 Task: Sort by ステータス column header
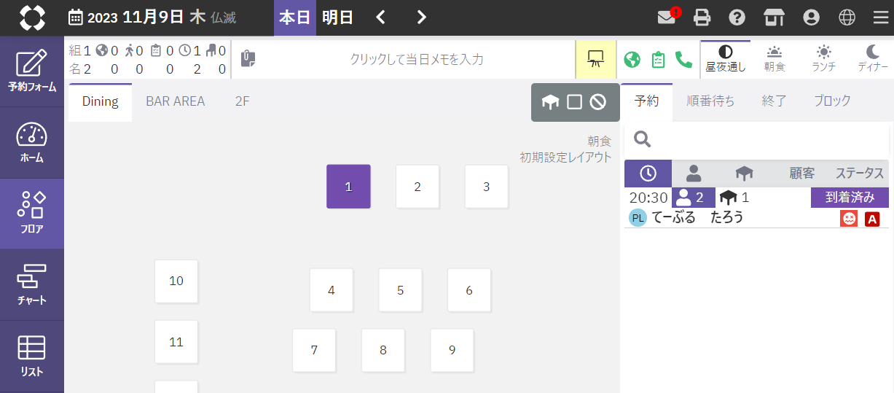pyautogui.click(x=860, y=174)
